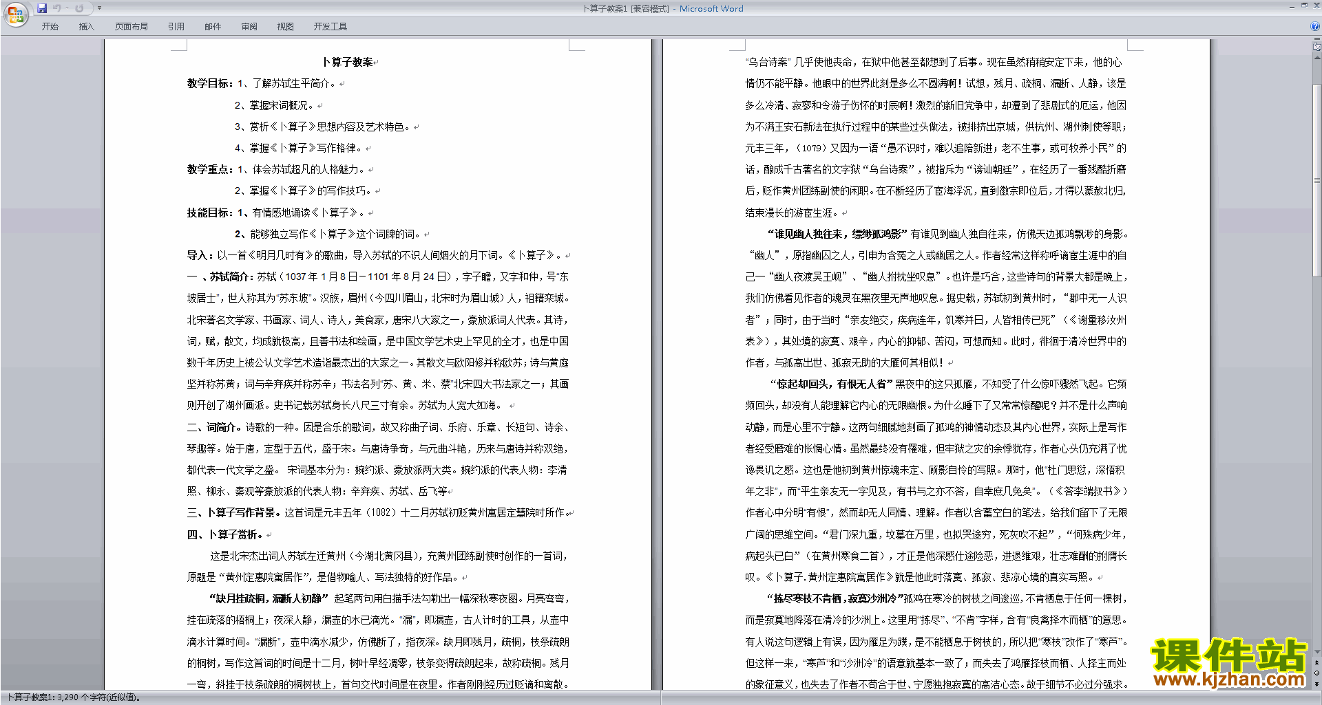Screen dimensions: 1322x705
Task: Open the 开始 ribbon tab
Action: click(x=50, y=26)
